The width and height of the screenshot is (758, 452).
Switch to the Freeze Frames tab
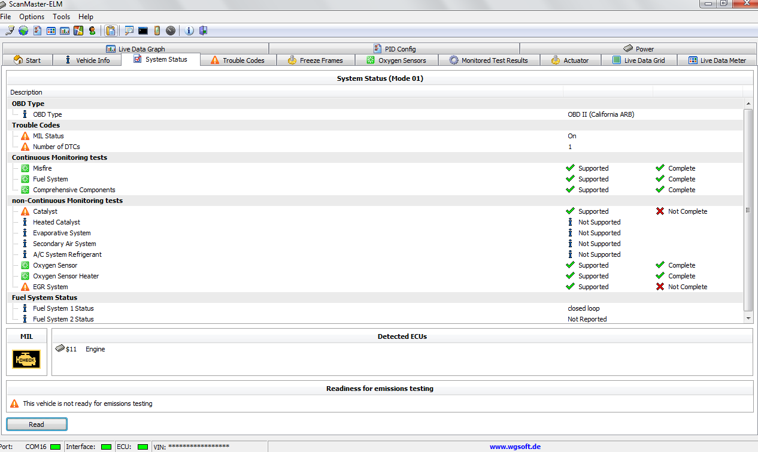[316, 60]
